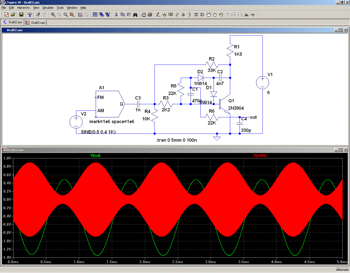
Task: Click the autorange waveform icon
Action: pos(80,15)
